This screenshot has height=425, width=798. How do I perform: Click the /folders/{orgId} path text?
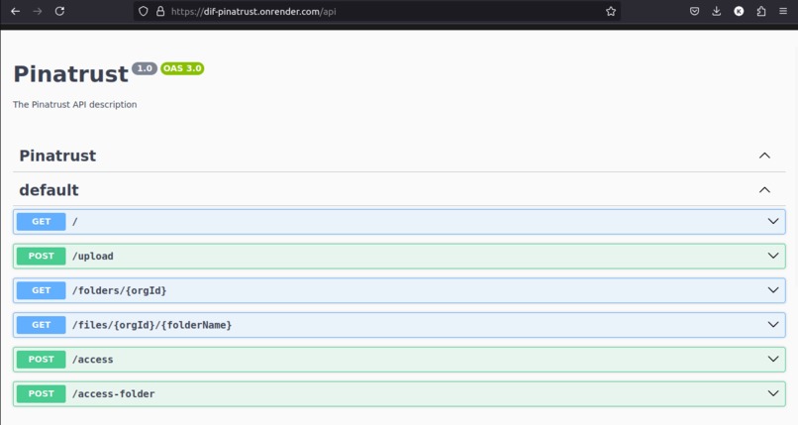pyautogui.click(x=119, y=290)
